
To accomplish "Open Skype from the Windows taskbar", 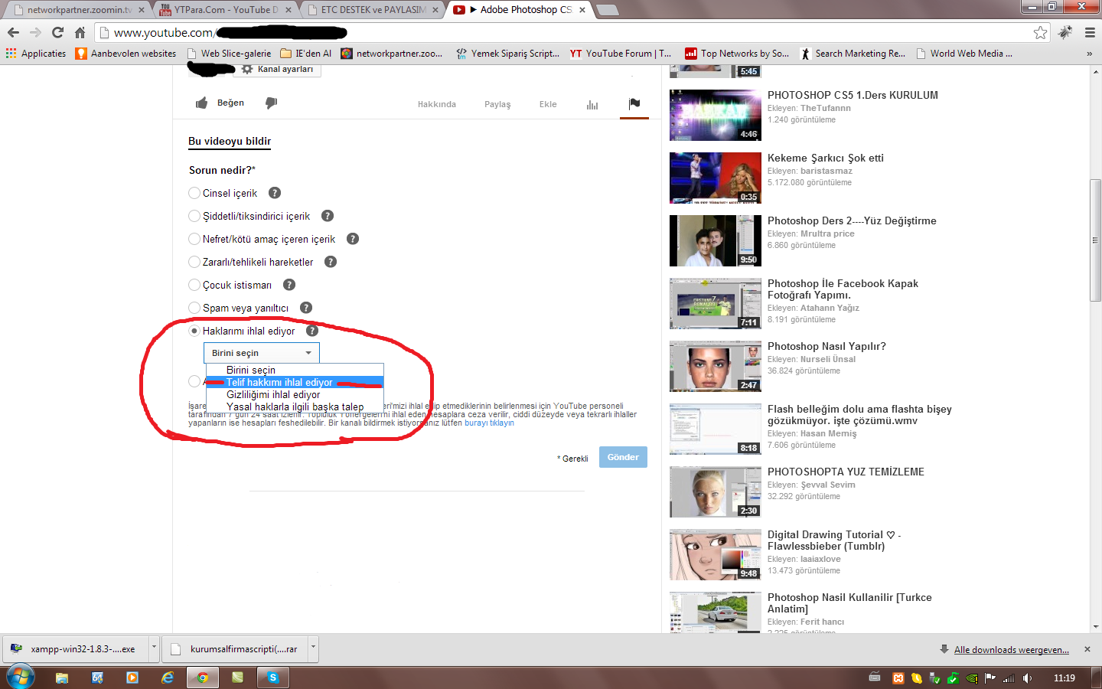I will click(272, 678).
